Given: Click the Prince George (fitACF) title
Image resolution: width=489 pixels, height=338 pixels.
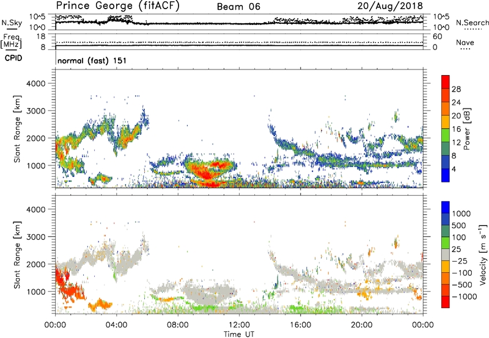Looking at the screenshot, I should (x=117, y=6).
